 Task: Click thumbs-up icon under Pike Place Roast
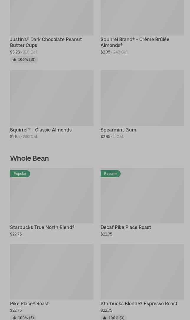pos(14,318)
